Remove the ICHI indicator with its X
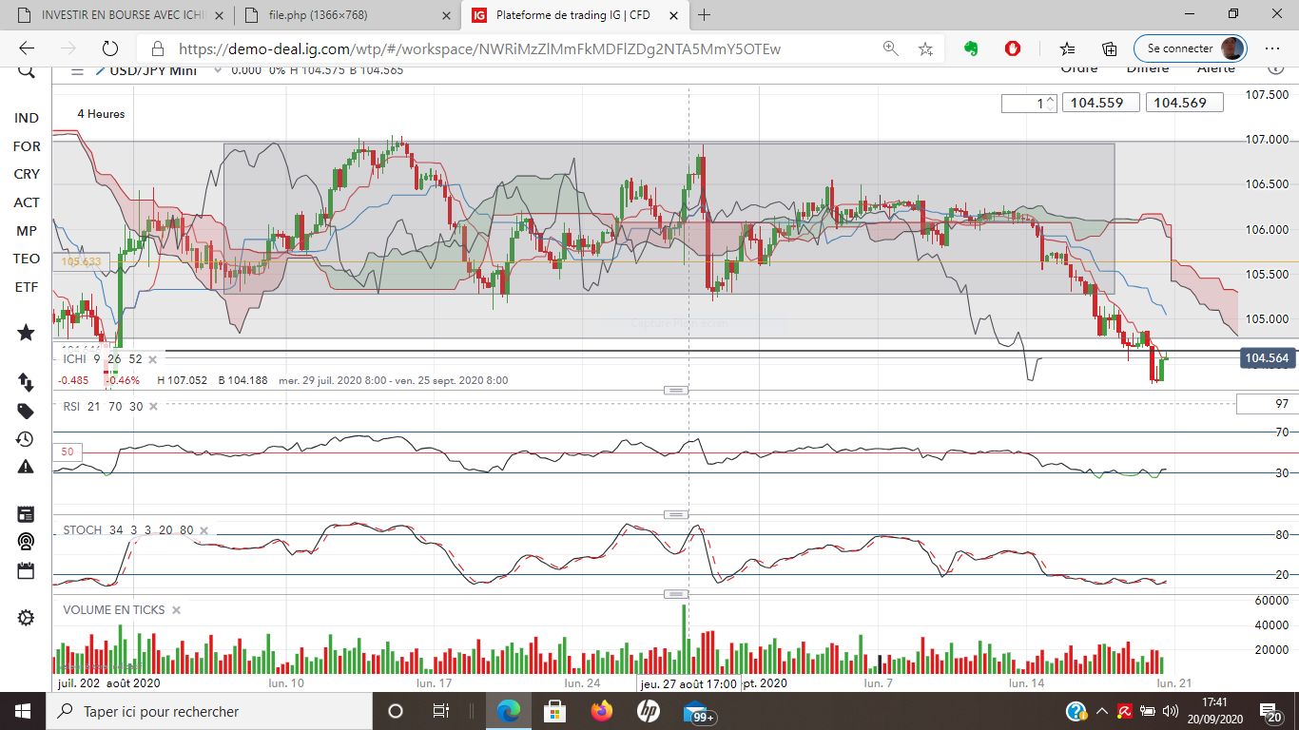1299x730 pixels. tap(152, 359)
